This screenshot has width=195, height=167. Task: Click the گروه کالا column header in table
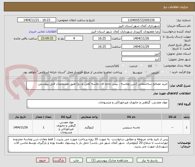click(66, 117)
